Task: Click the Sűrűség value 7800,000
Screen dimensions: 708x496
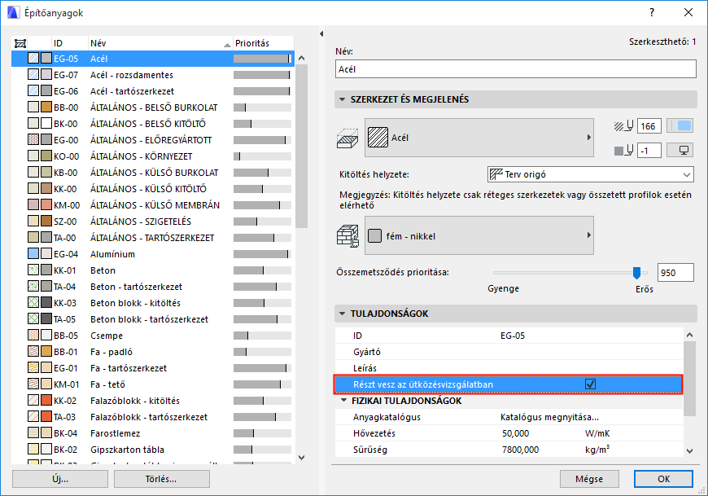Action: point(520,450)
